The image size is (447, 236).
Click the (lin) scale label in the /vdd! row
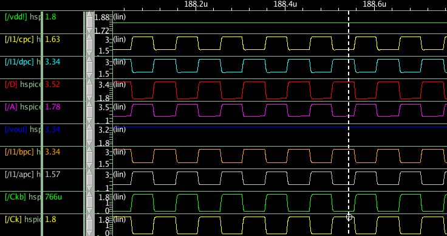pos(120,17)
